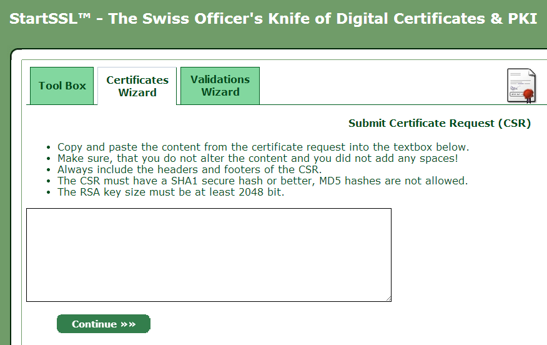This screenshot has width=547, height=345.
Task: Click the bullet before 'Copy and paste'
Action: 49,148
